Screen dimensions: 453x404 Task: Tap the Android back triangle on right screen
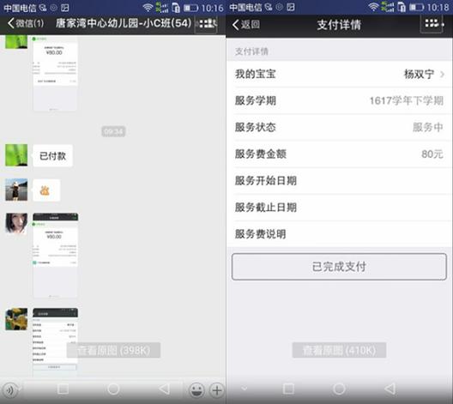click(x=390, y=389)
